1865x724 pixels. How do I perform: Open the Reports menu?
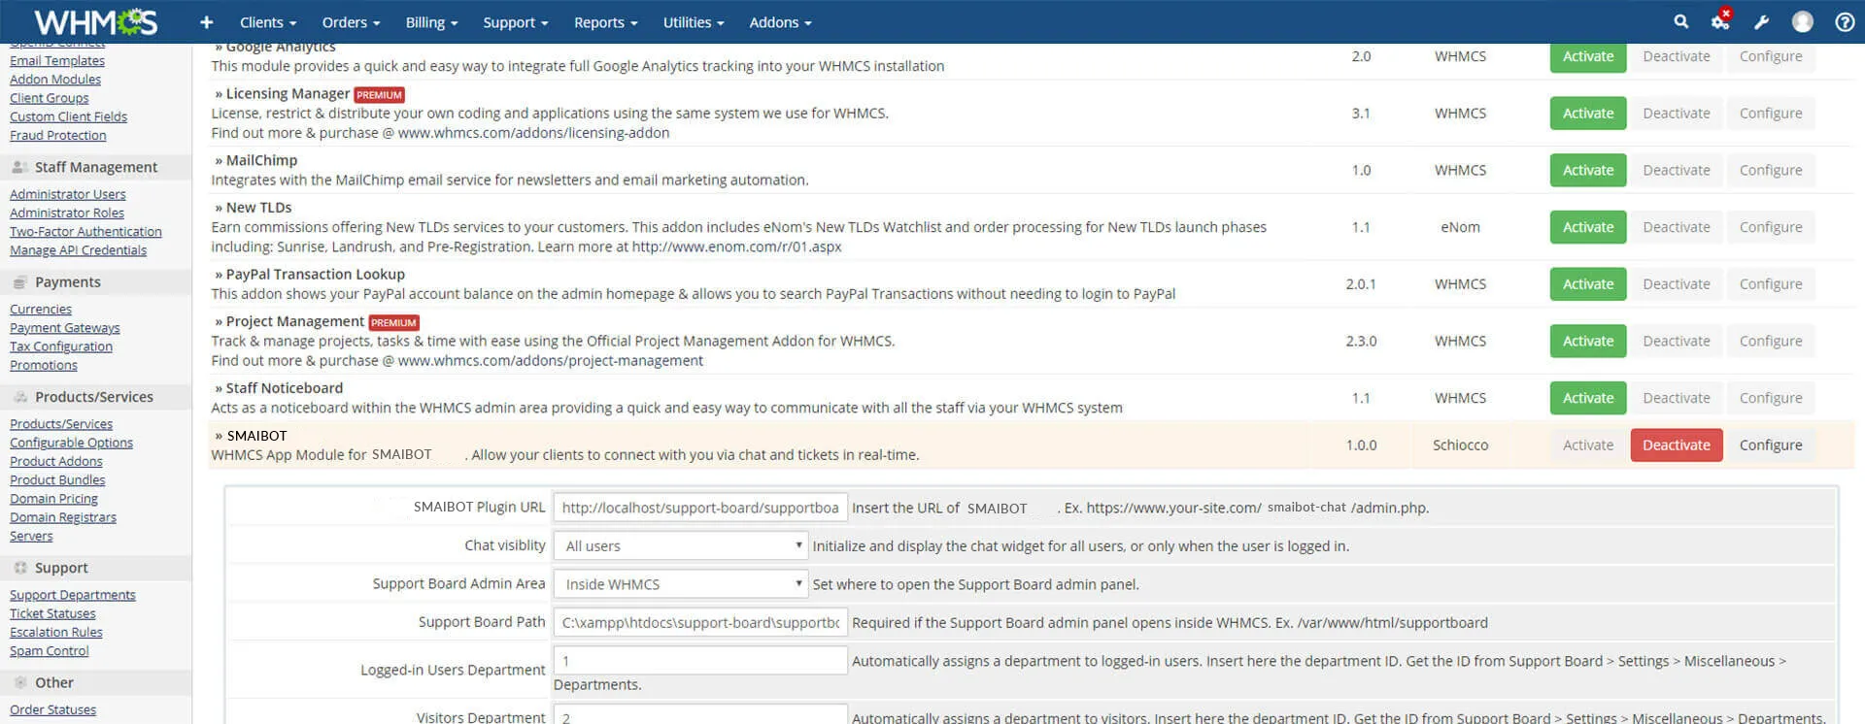pos(605,22)
